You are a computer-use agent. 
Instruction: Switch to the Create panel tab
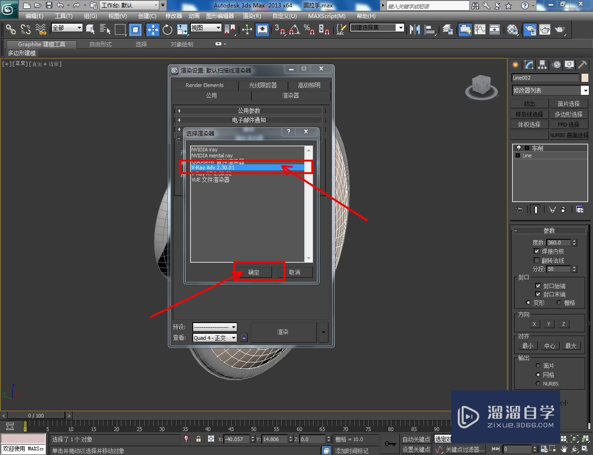point(515,65)
